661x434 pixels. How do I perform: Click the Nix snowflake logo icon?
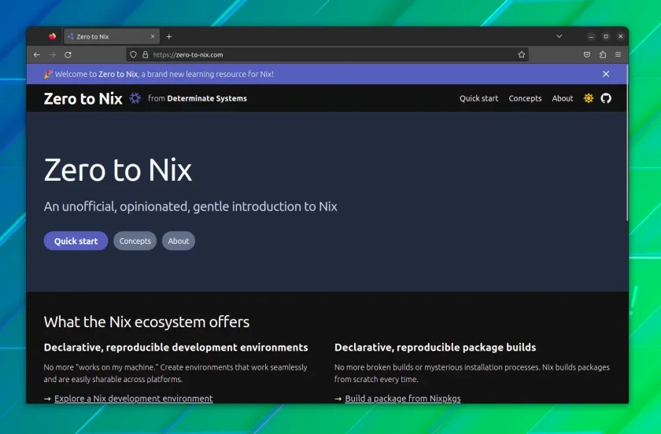[x=135, y=98]
